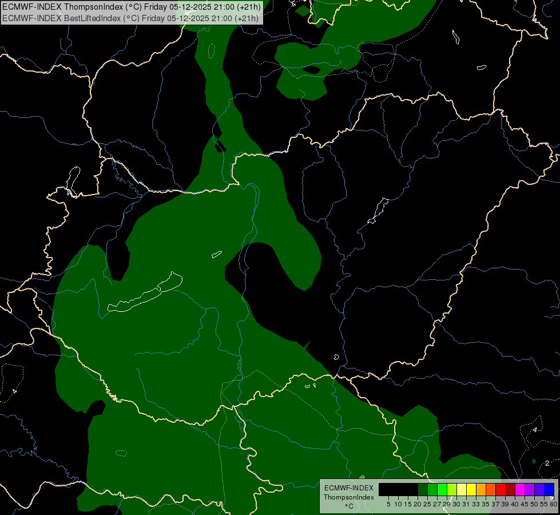Click the legend tick value '50'

[534, 504]
